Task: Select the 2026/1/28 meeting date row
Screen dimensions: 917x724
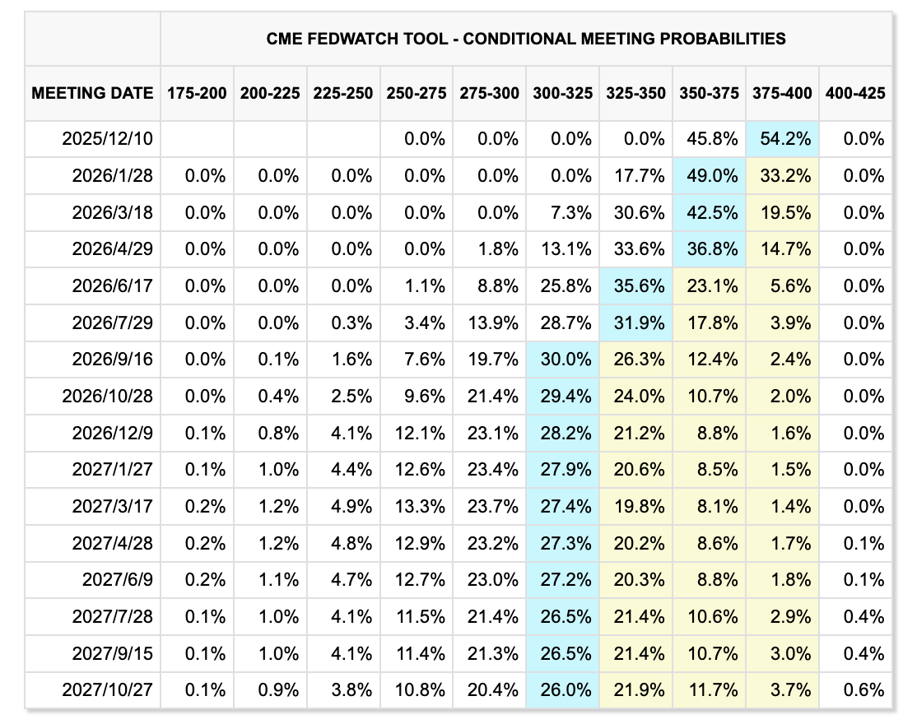Action: pos(108,176)
